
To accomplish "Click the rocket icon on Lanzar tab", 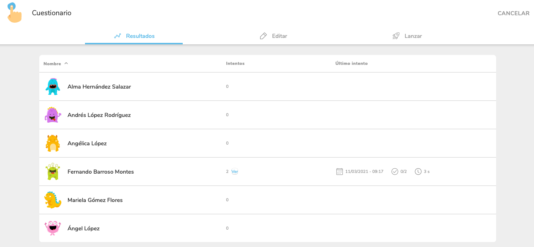I will (396, 36).
